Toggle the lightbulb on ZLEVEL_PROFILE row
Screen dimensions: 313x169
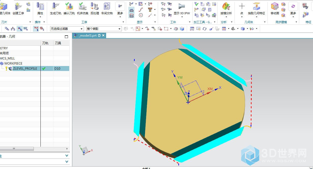click(6, 69)
